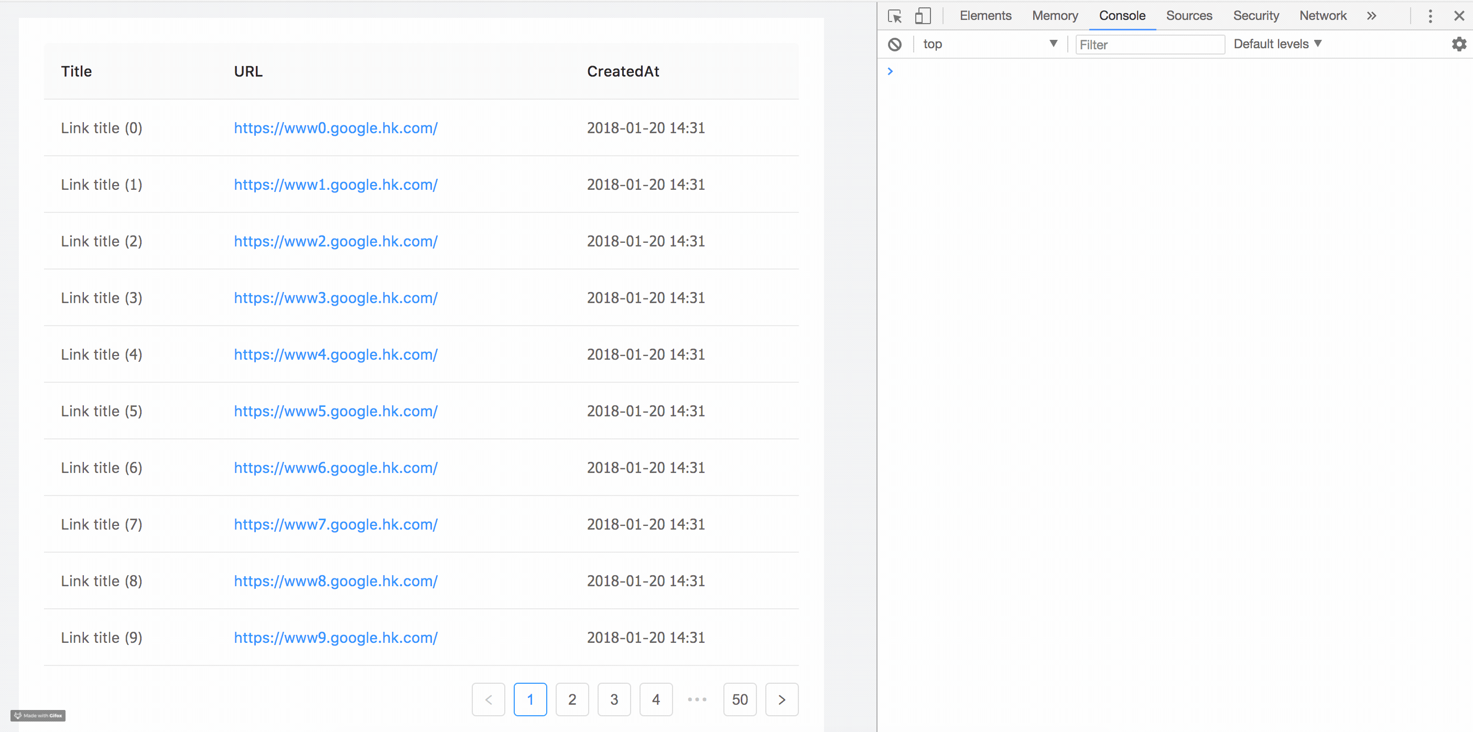This screenshot has width=1473, height=732.
Task: Click the console Filter input field
Action: (x=1150, y=45)
